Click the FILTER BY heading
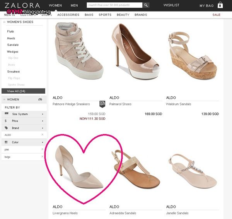 tap(12, 108)
